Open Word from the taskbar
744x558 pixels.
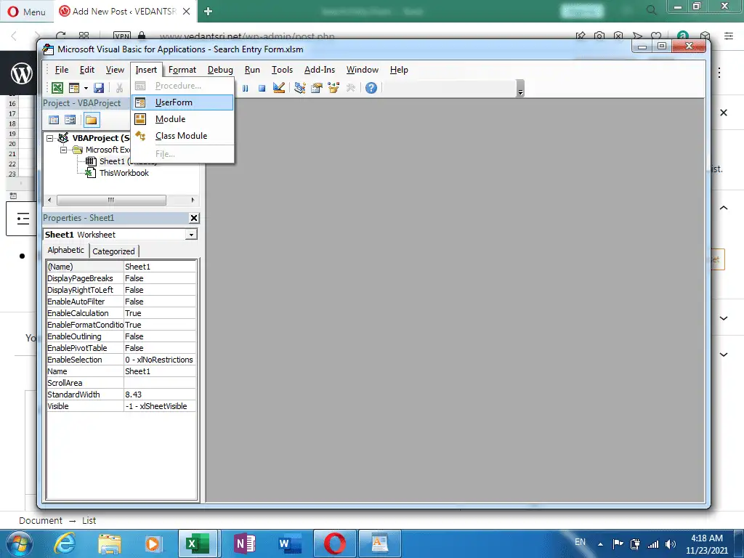290,543
